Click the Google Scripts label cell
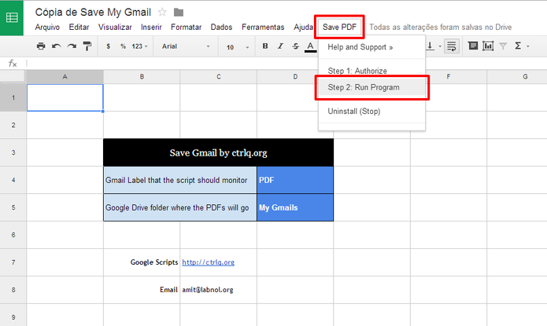This screenshot has height=326, width=547. pyautogui.click(x=142, y=262)
